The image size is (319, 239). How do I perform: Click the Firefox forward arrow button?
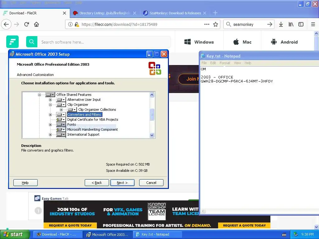pyautogui.click(x=17, y=24)
